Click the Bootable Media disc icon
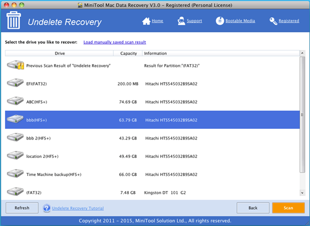 [x=220, y=21]
